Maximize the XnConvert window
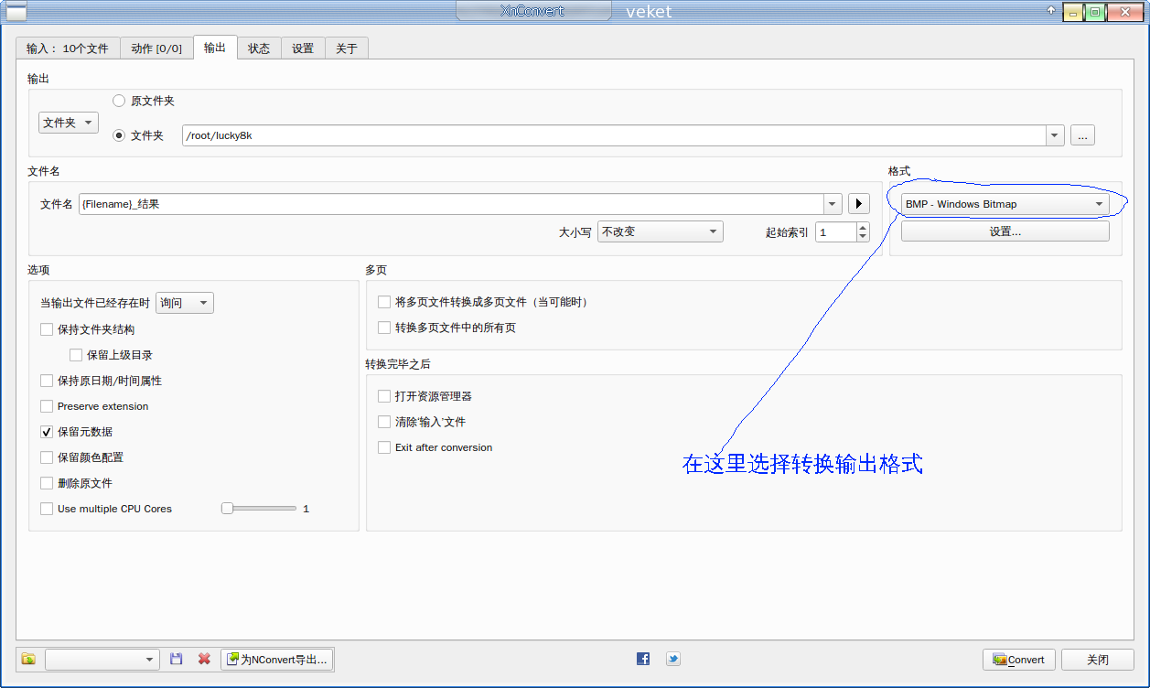The height and width of the screenshot is (688, 1150). (1095, 12)
